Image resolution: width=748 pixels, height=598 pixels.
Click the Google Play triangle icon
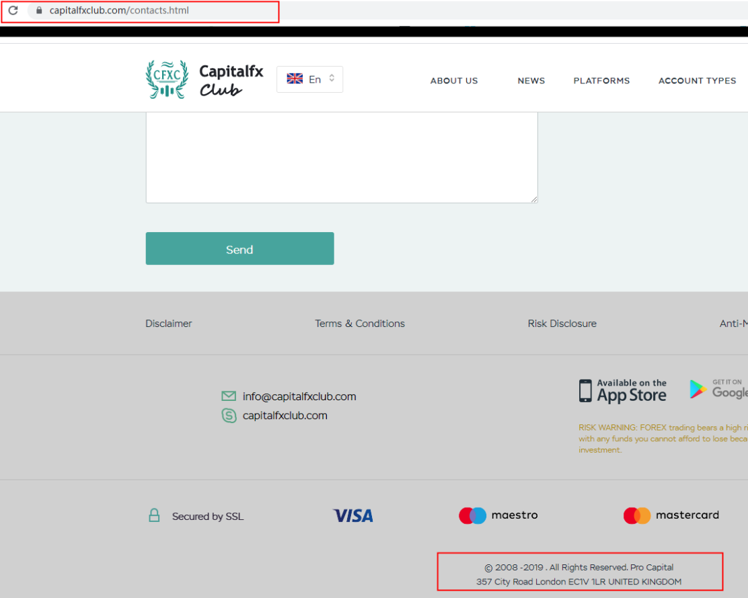tap(698, 389)
